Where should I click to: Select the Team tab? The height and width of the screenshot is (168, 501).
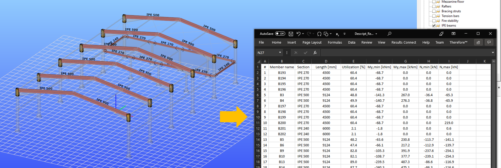tap(440, 42)
